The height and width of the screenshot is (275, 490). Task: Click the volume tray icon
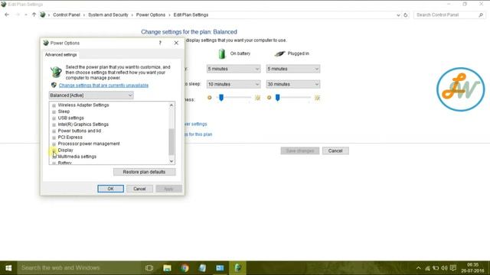pos(444,268)
